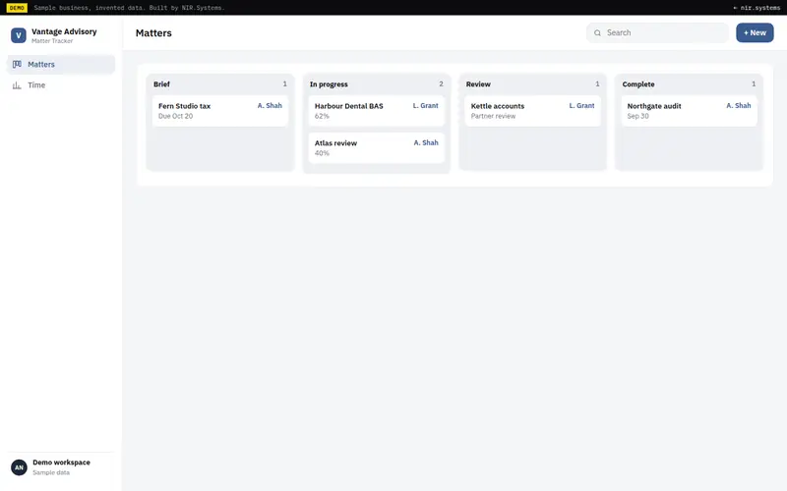Open the Fern Studio tax card

[x=219, y=111]
